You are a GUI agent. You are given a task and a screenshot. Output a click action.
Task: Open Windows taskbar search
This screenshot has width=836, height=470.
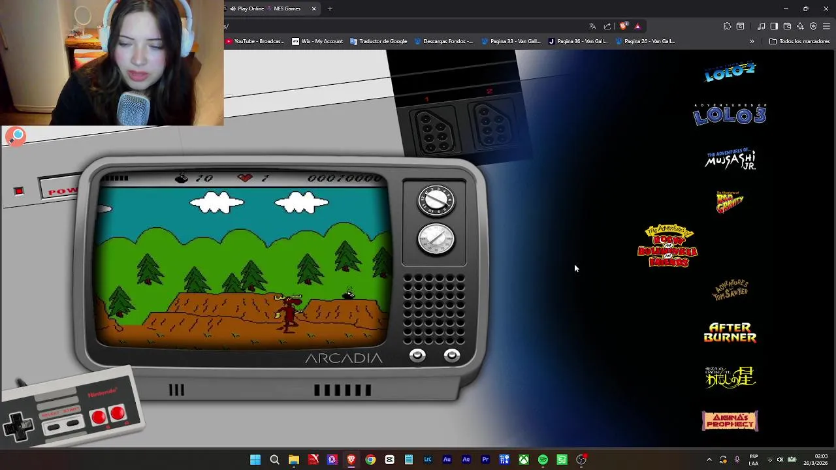click(x=274, y=460)
